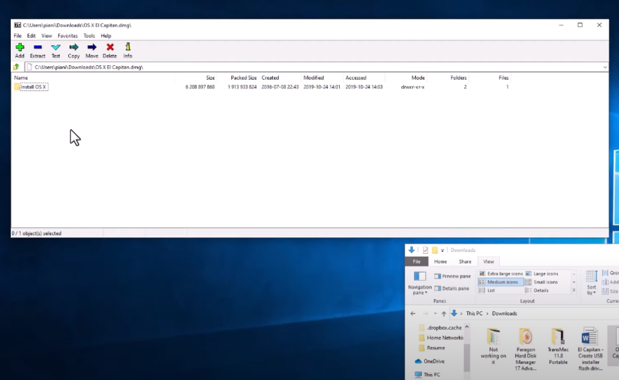Screen dimensions: 619x380
Task: Sort by Modified column header
Action: click(x=314, y=78)
